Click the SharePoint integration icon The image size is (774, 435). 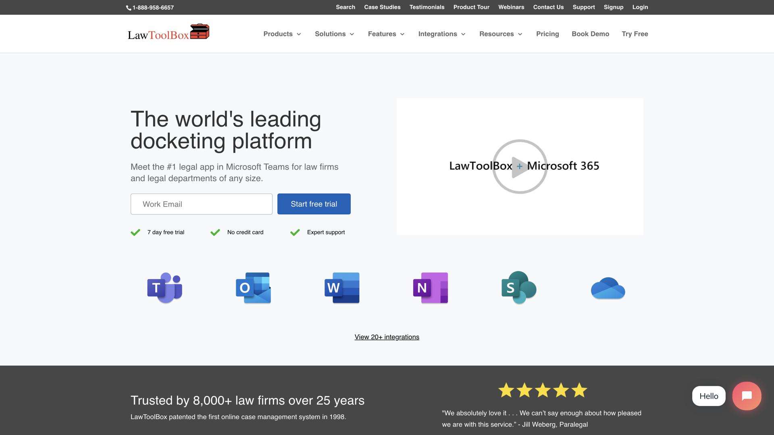pyautogui.click(x=519, y=288)
